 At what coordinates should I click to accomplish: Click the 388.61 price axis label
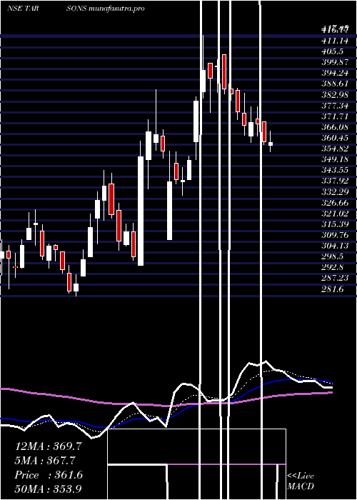click(x=335, y=84)
